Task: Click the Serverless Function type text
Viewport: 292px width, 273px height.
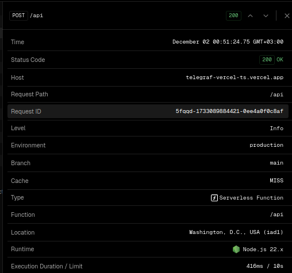Action: [251, 198]
